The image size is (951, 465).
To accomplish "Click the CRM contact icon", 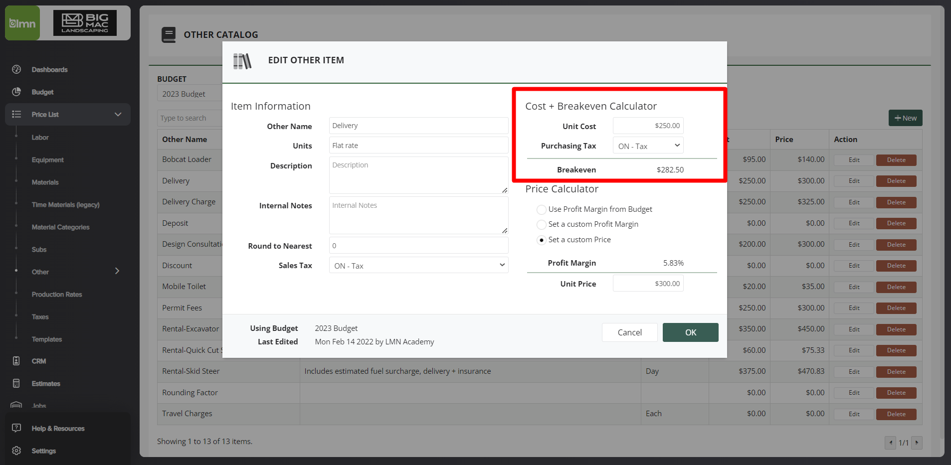I will [x=16, y=361].
